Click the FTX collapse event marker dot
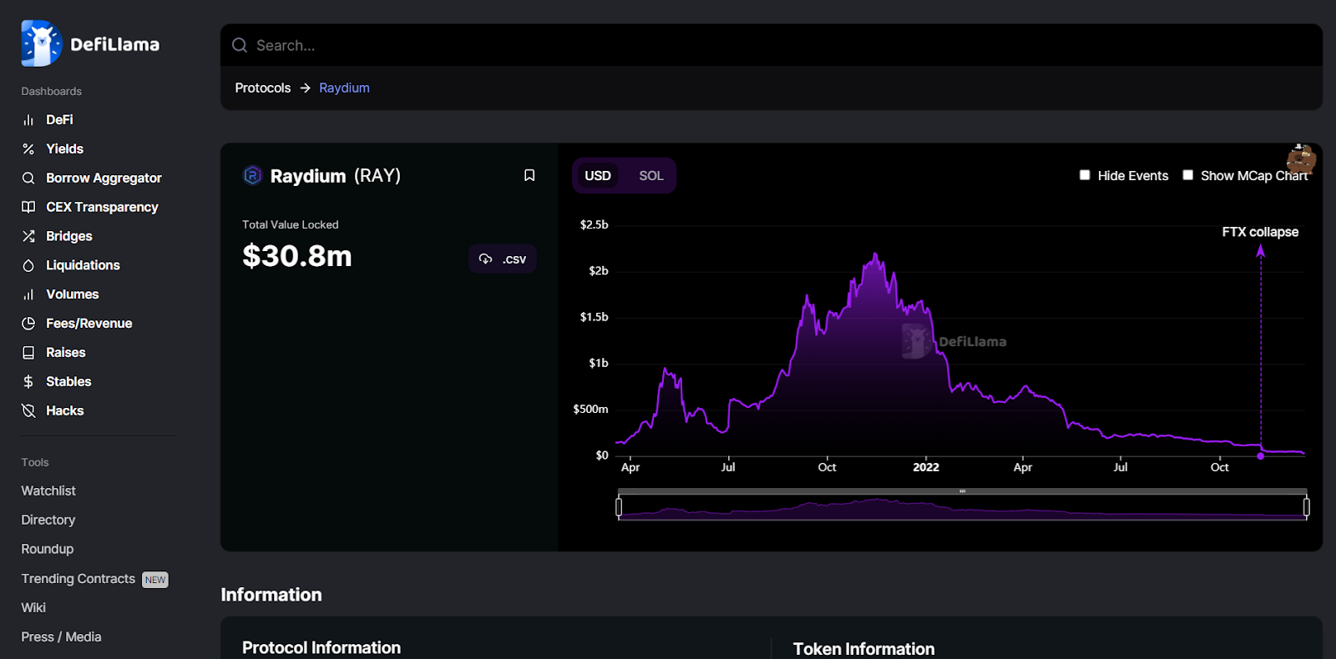 [1261, 455]
